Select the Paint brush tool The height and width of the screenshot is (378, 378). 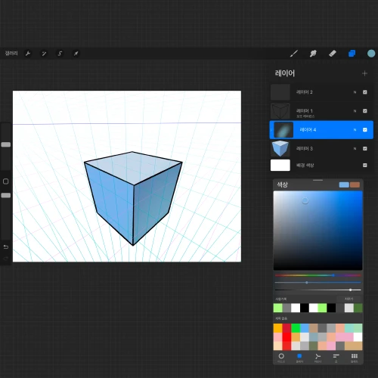(294, 54)
